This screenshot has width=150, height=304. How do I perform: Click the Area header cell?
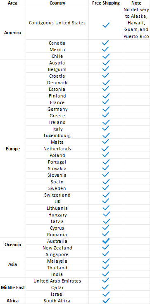pyautogui.click(x=13, y=3)
